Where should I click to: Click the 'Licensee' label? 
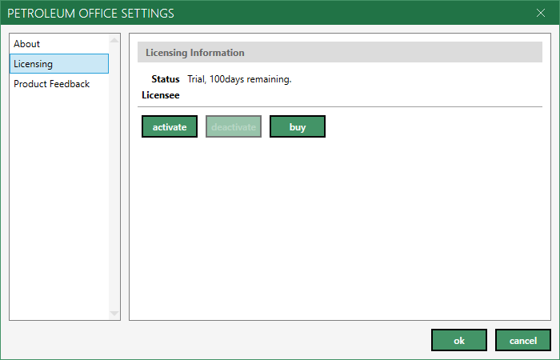(160, 95)
